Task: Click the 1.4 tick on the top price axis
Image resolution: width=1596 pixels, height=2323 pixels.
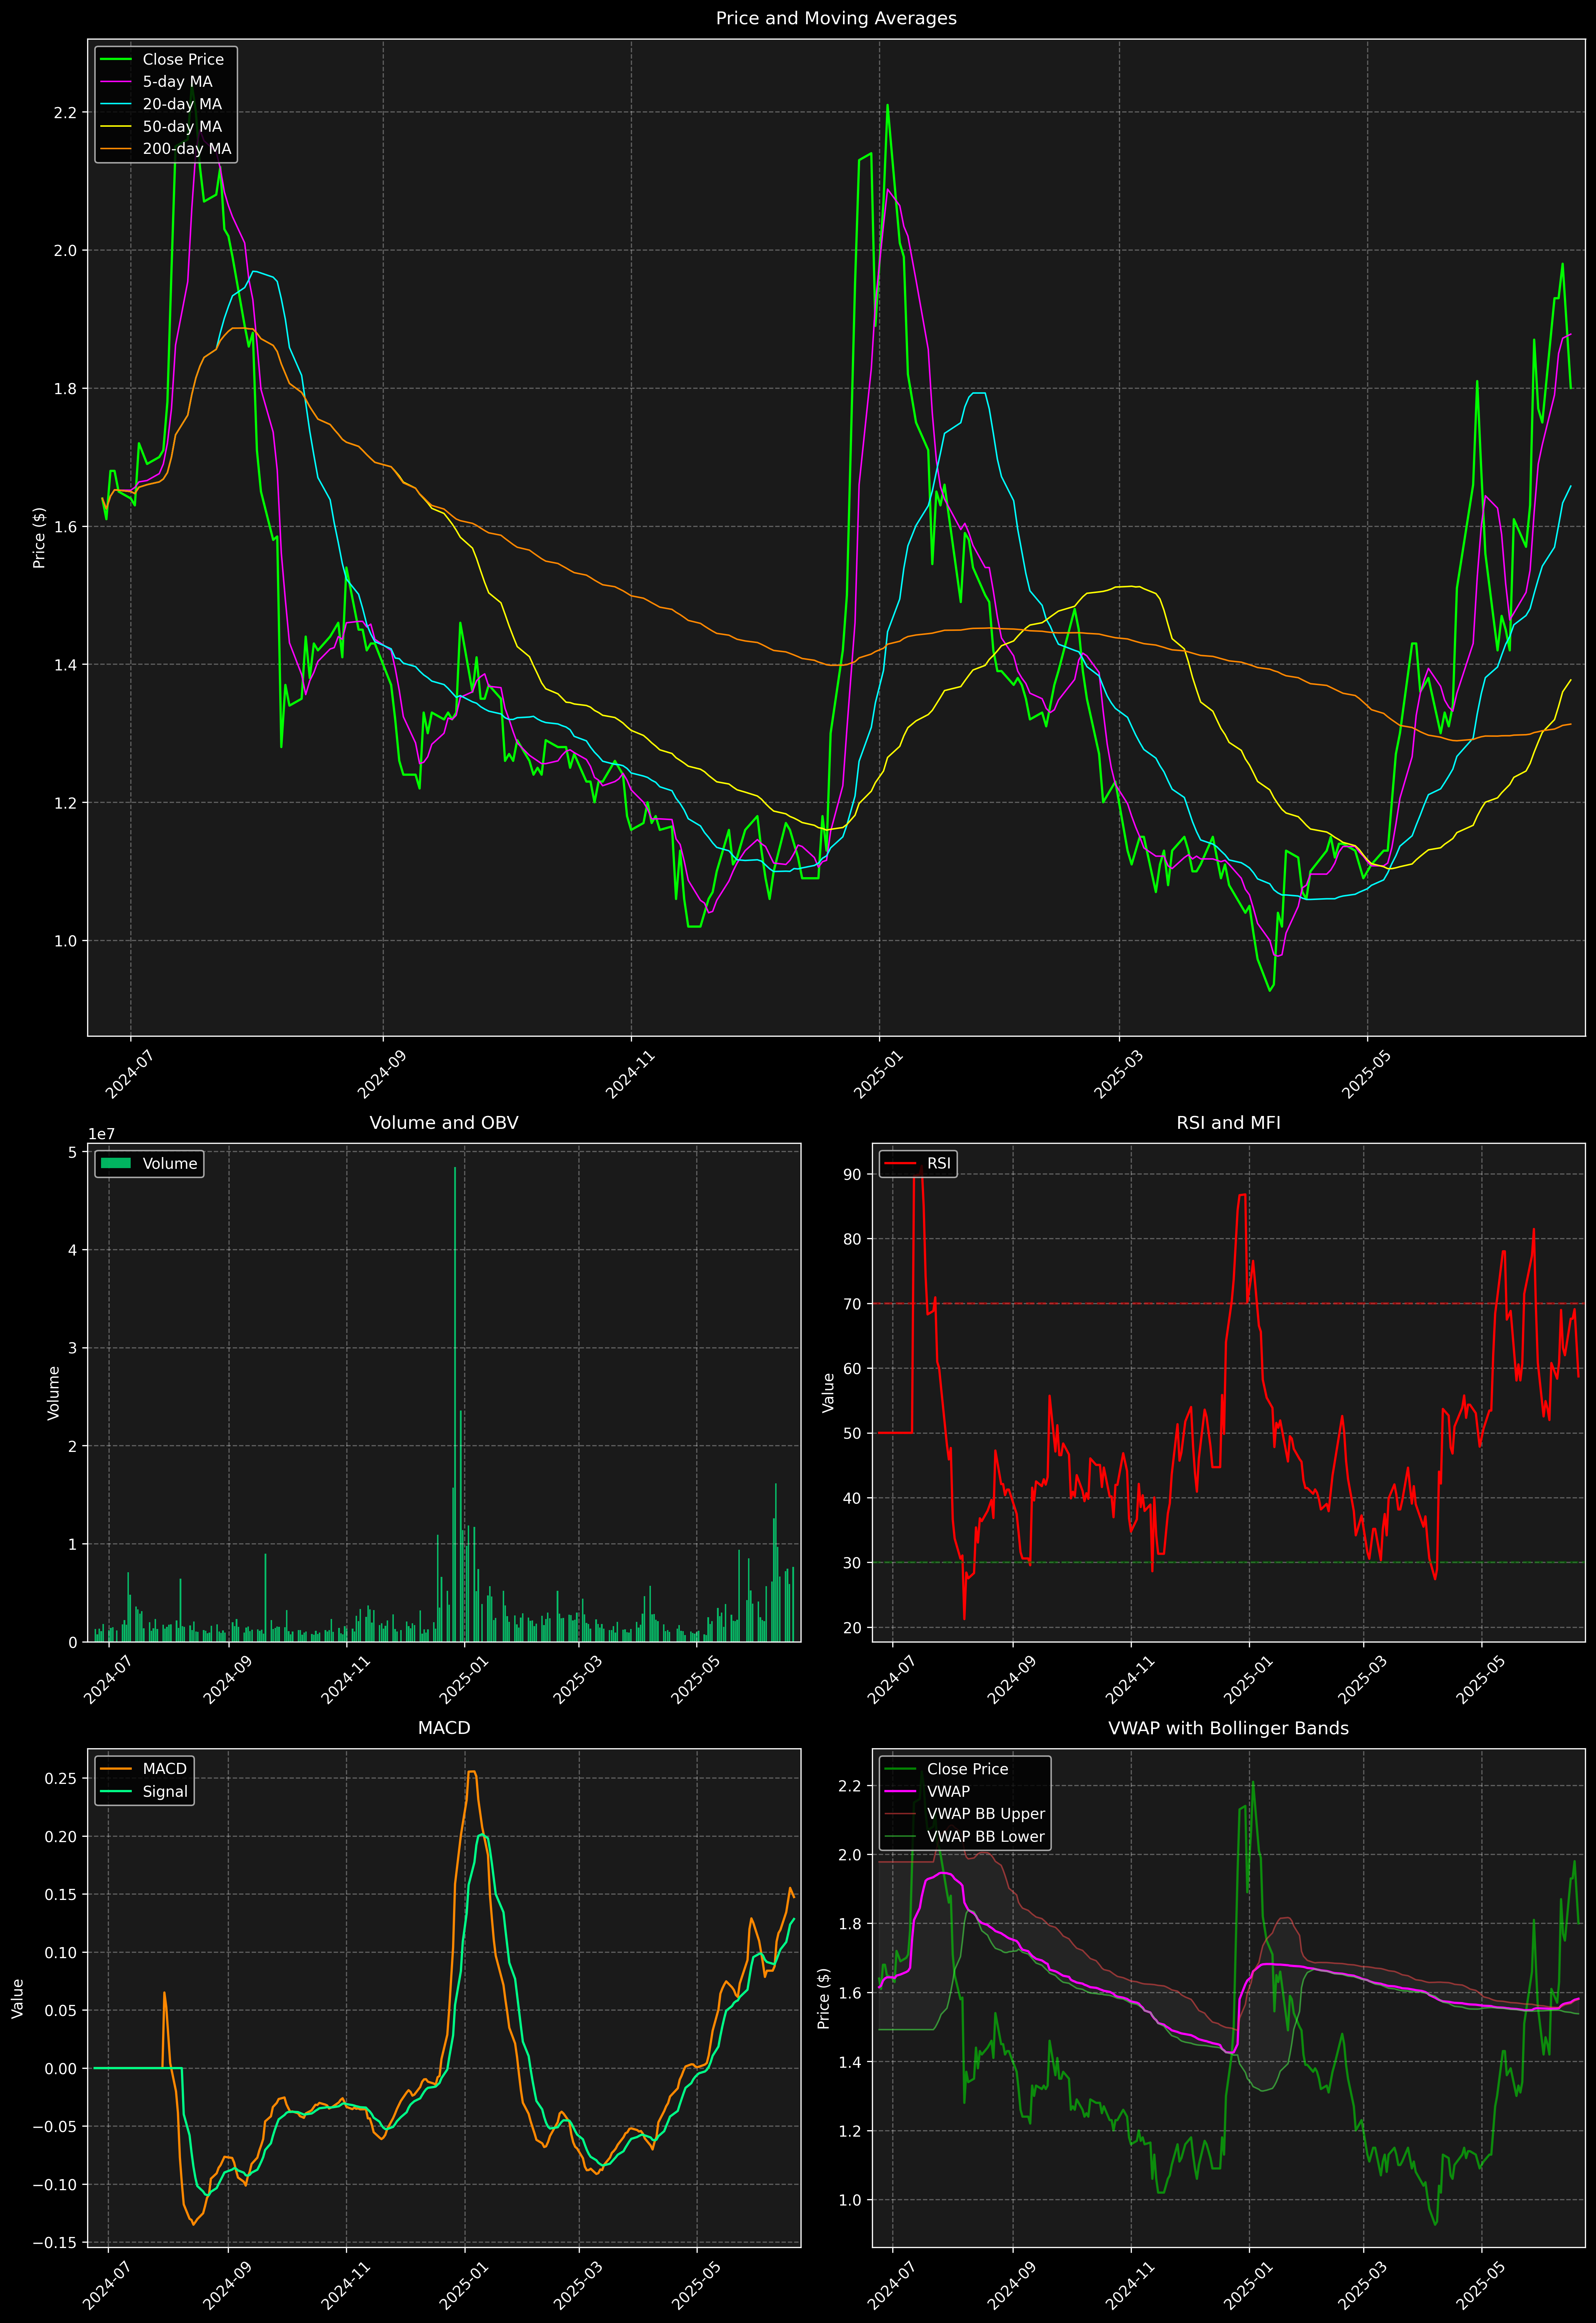Action: tap(65, 665)
